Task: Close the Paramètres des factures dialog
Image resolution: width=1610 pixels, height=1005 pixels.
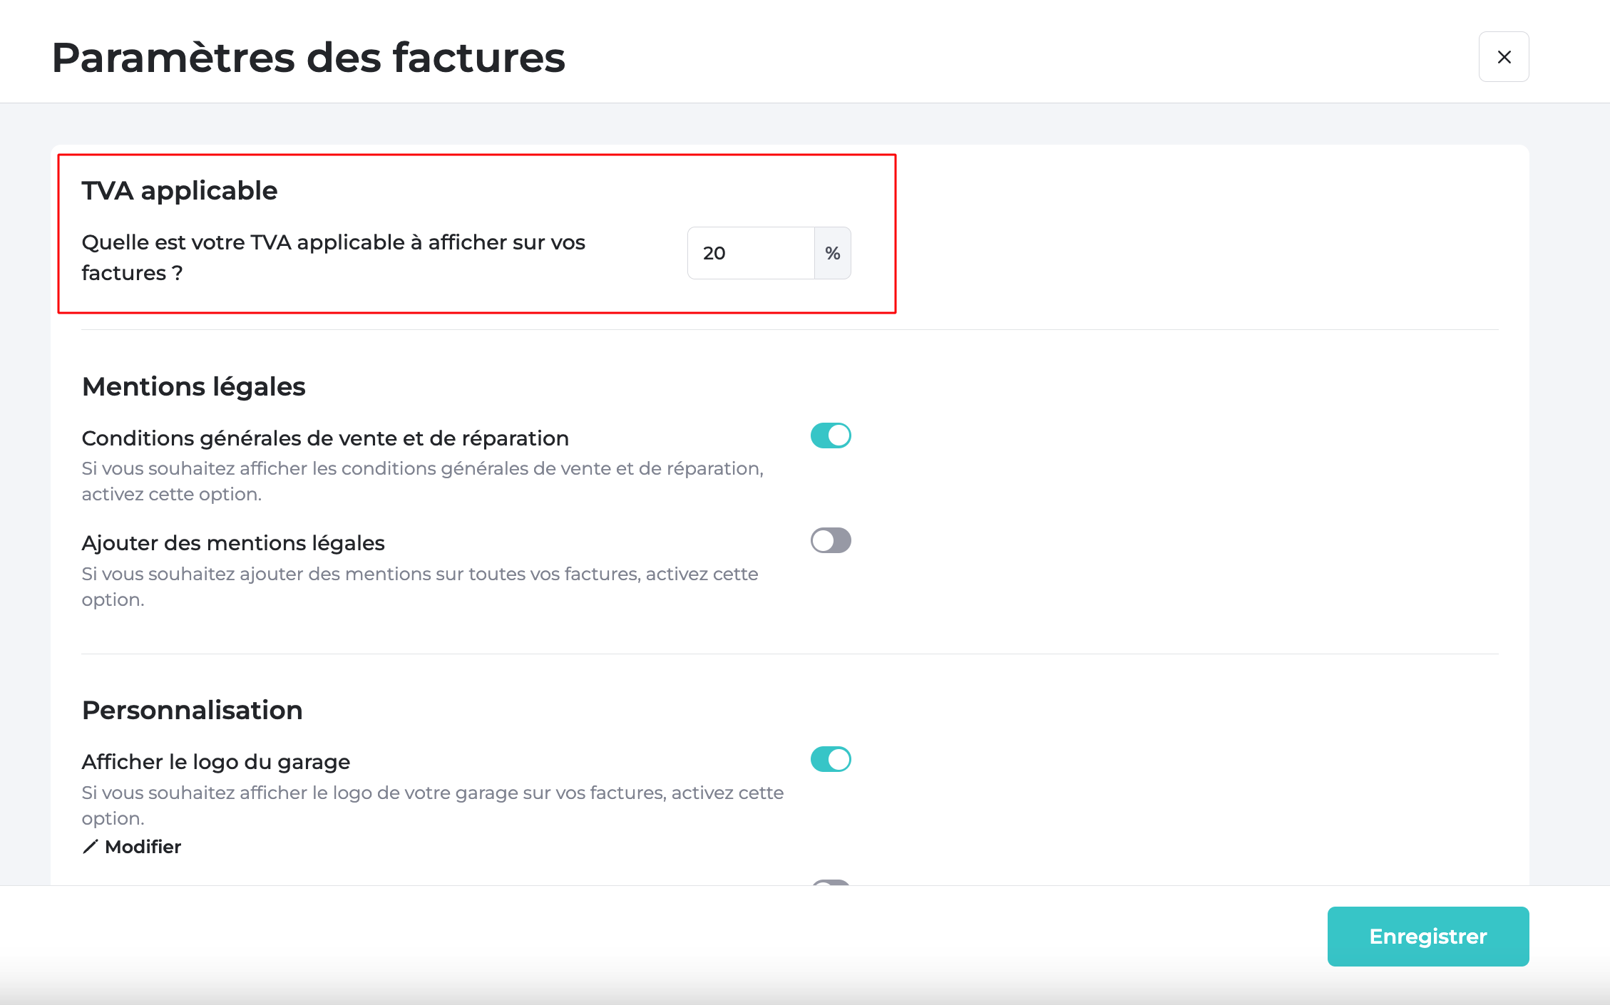Action: [x=1504, y=57]
